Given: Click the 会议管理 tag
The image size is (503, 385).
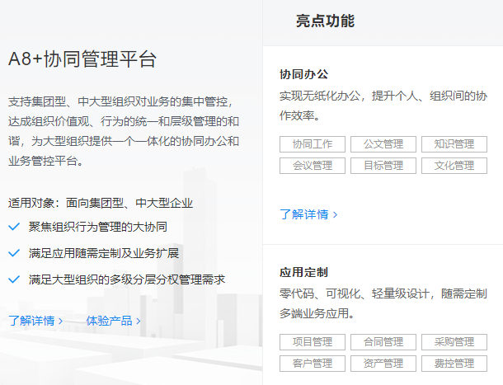Looking at the screenshot, I should [x=312, y=166].
